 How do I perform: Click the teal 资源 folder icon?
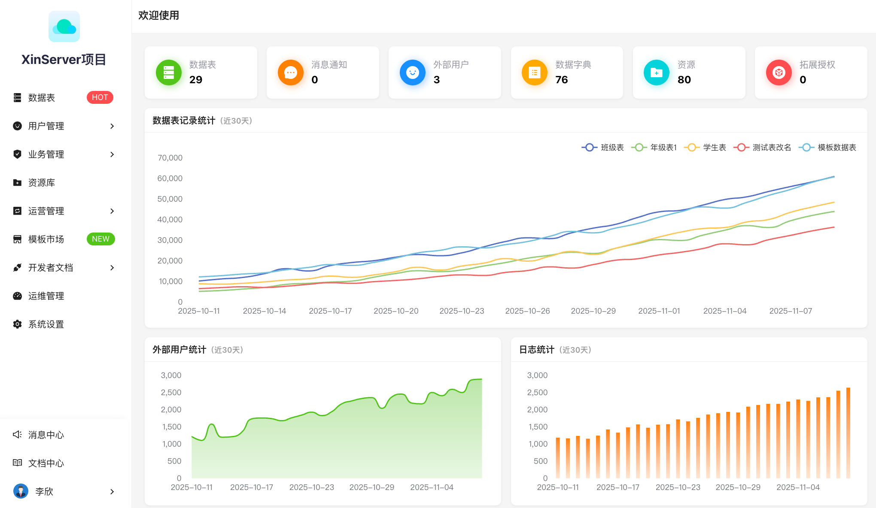point(657,73)
